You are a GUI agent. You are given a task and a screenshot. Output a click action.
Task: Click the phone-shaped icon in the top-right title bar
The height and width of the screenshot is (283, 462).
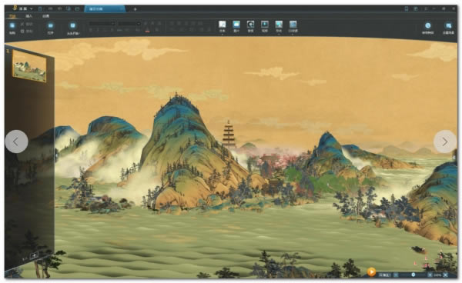coord(407,9)
